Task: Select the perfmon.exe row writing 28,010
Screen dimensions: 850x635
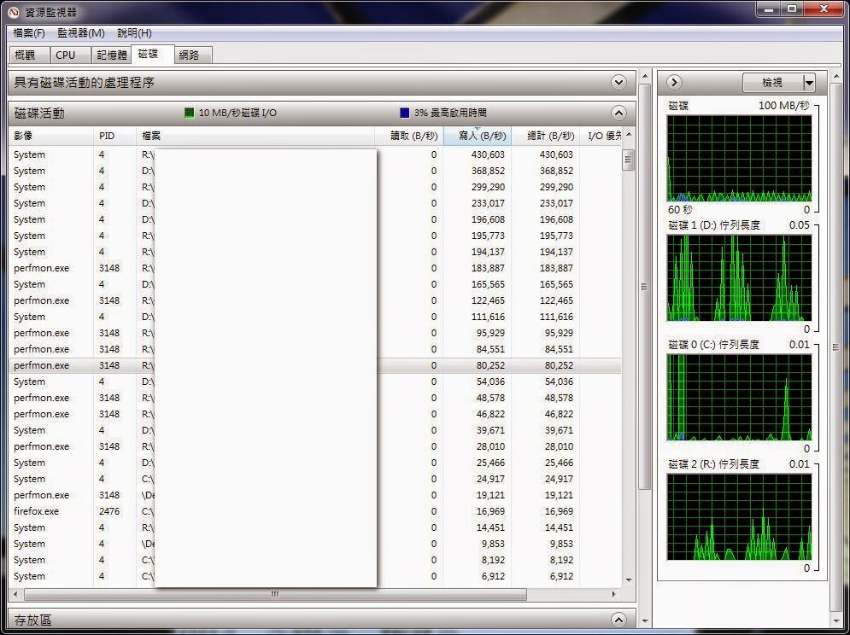Action: click(315, 446)
